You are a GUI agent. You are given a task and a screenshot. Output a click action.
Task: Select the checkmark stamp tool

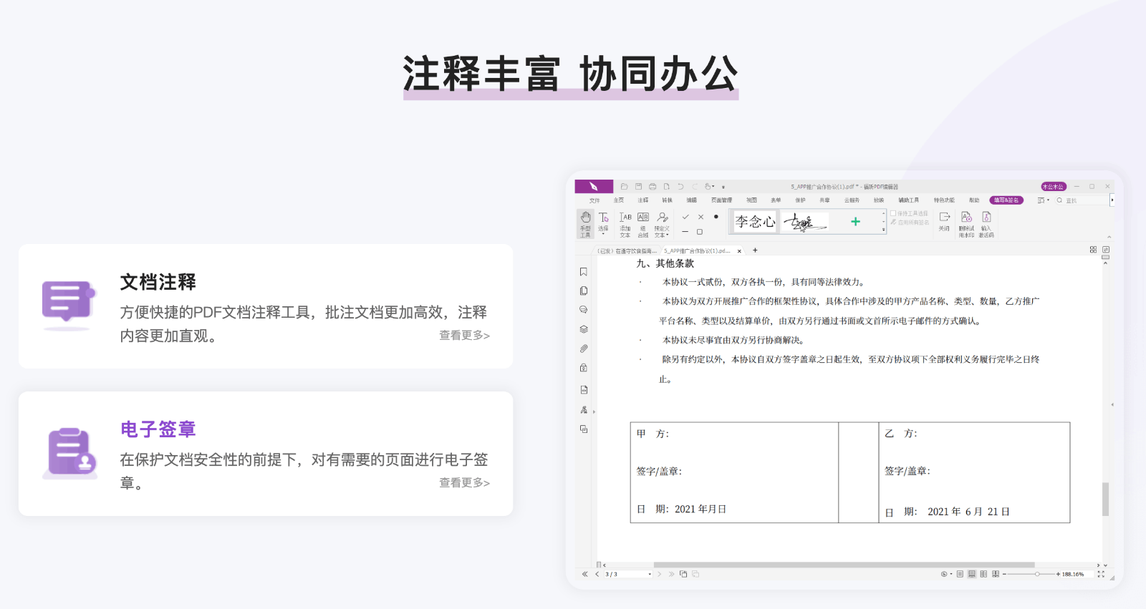[685, 217]
